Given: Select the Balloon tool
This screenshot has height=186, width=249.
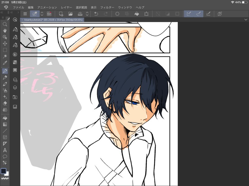Looking at the screenshot, I should (5, 157).
